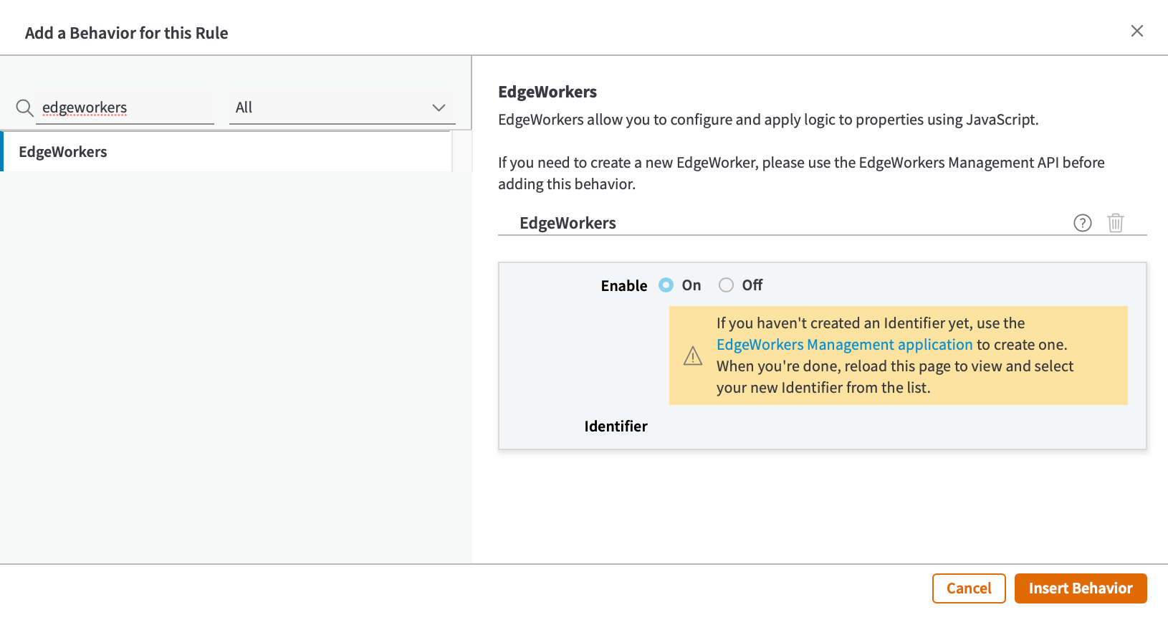Close the Add a Behavior dialog
This screenshot has width=1168, height=625.
1136,31
